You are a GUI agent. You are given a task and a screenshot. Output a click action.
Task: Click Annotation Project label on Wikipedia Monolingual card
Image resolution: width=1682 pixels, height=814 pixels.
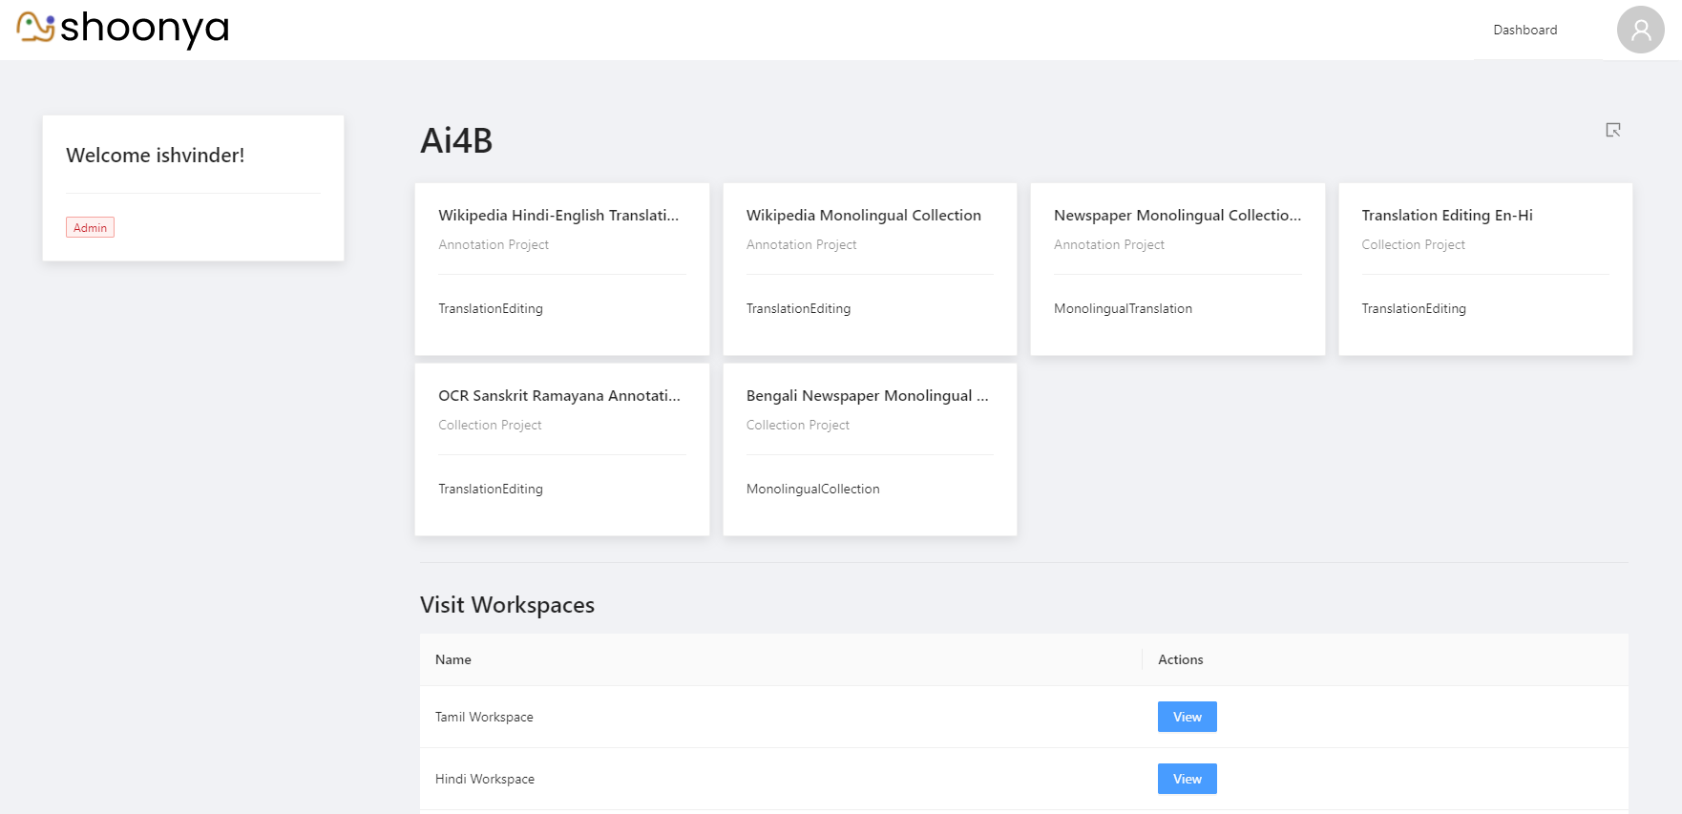click(802, 244)
